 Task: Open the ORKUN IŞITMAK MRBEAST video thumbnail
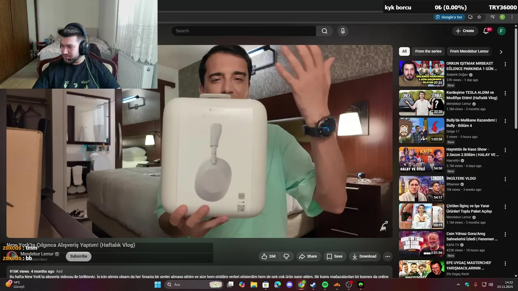pos(422,74)
